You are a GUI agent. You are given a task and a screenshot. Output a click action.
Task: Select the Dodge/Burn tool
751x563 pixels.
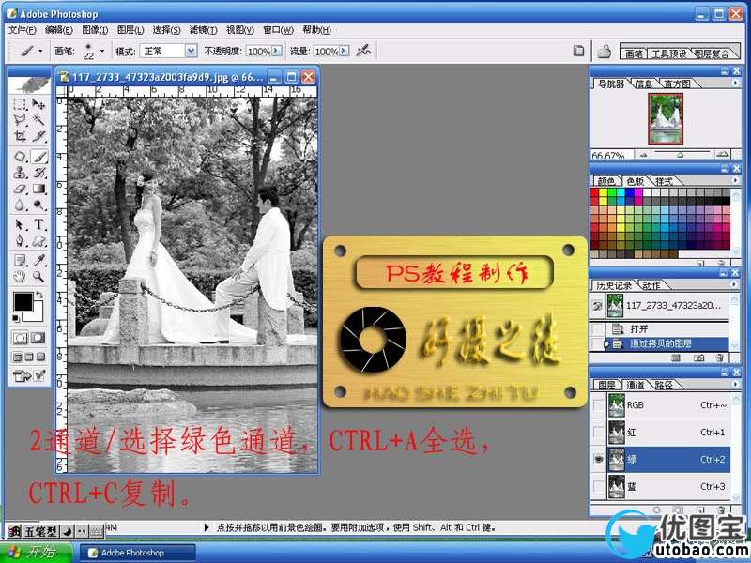38,205
